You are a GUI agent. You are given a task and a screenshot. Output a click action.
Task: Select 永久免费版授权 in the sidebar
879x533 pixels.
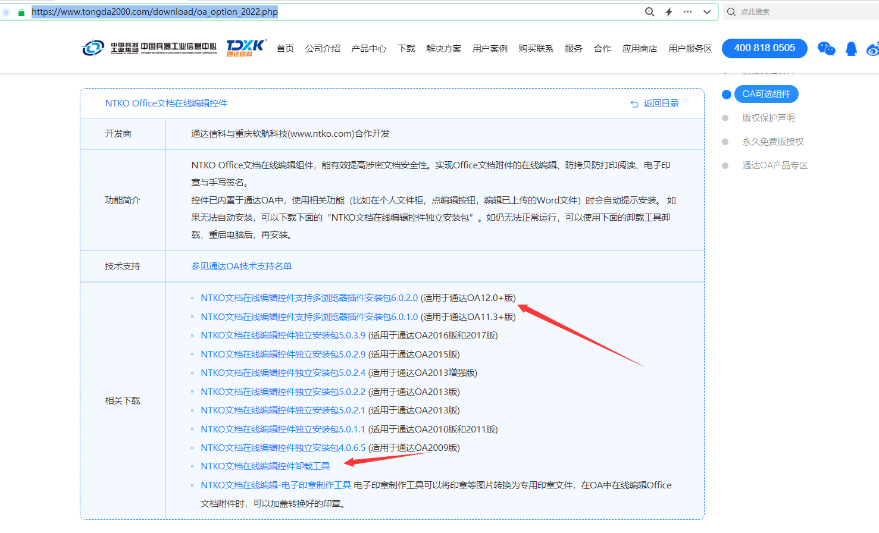tap(772, 142)
